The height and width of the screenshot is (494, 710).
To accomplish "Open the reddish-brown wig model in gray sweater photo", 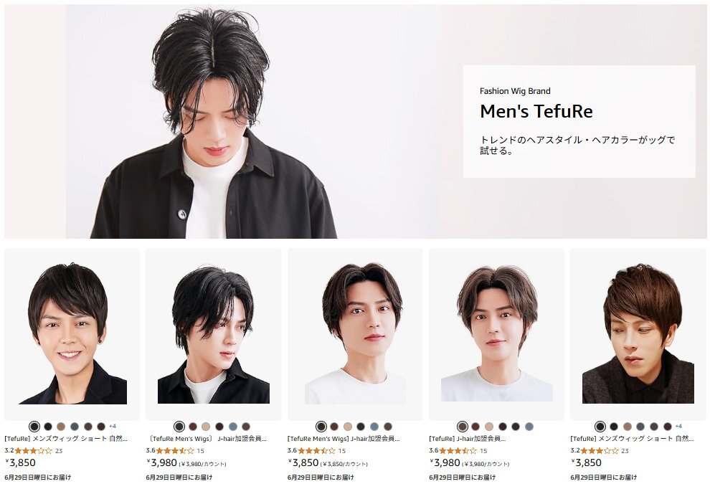I will pos(638,333).
